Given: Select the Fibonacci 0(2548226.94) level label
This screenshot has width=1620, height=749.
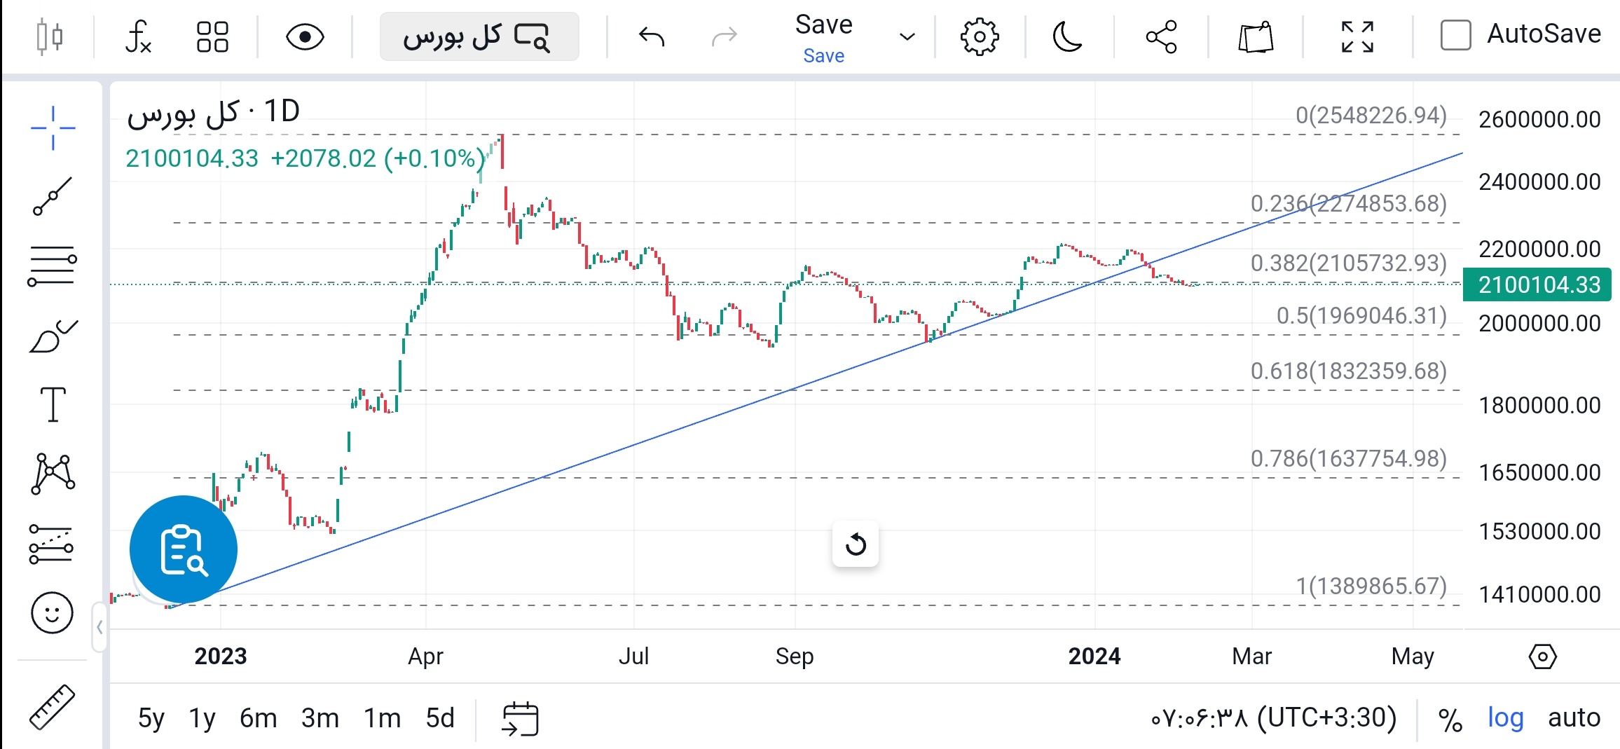Looking at the screenshot, I should pos(1371,115).
